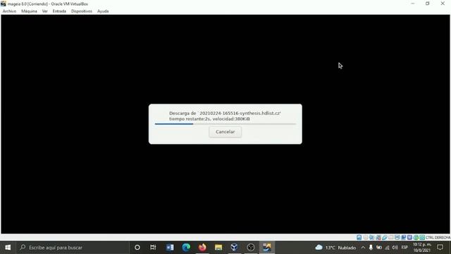Screen dimensions: 451x254
Task: Open Cortana from the taskbar
Action: [x=137, y=248]
